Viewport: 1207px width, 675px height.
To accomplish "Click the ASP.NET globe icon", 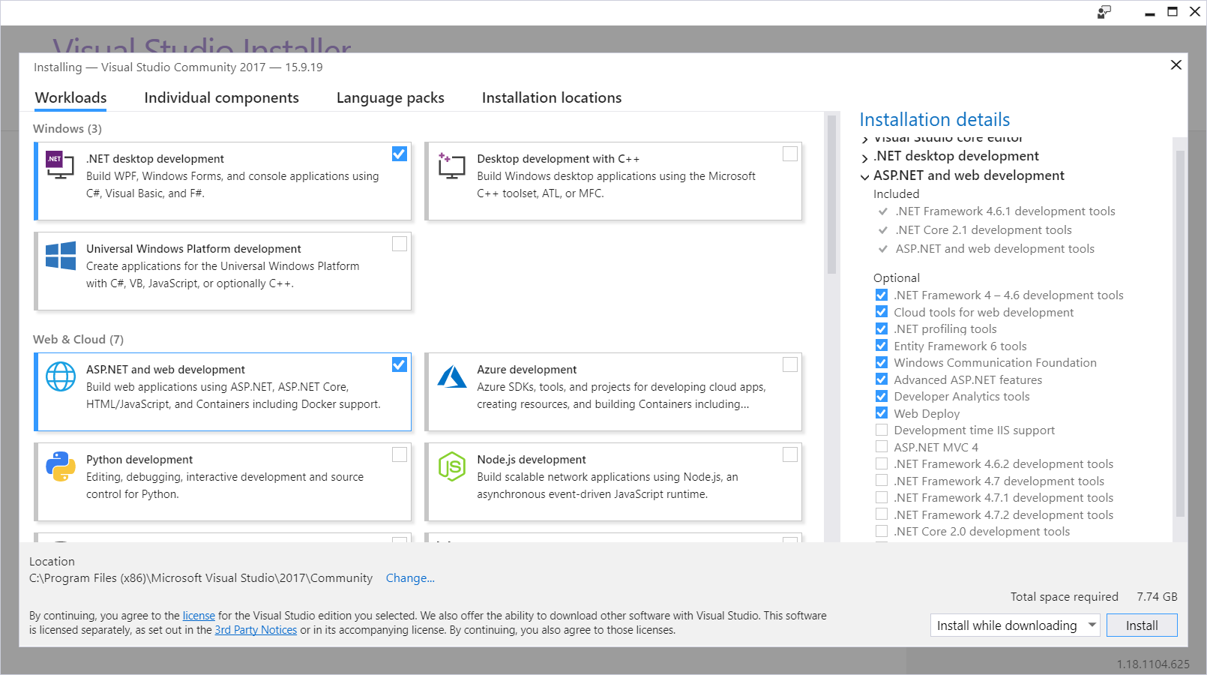I will (x=60, y=376).
